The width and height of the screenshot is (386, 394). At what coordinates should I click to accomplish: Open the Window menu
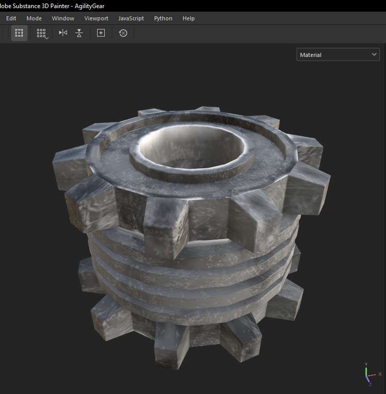click(x=63, y=18)
